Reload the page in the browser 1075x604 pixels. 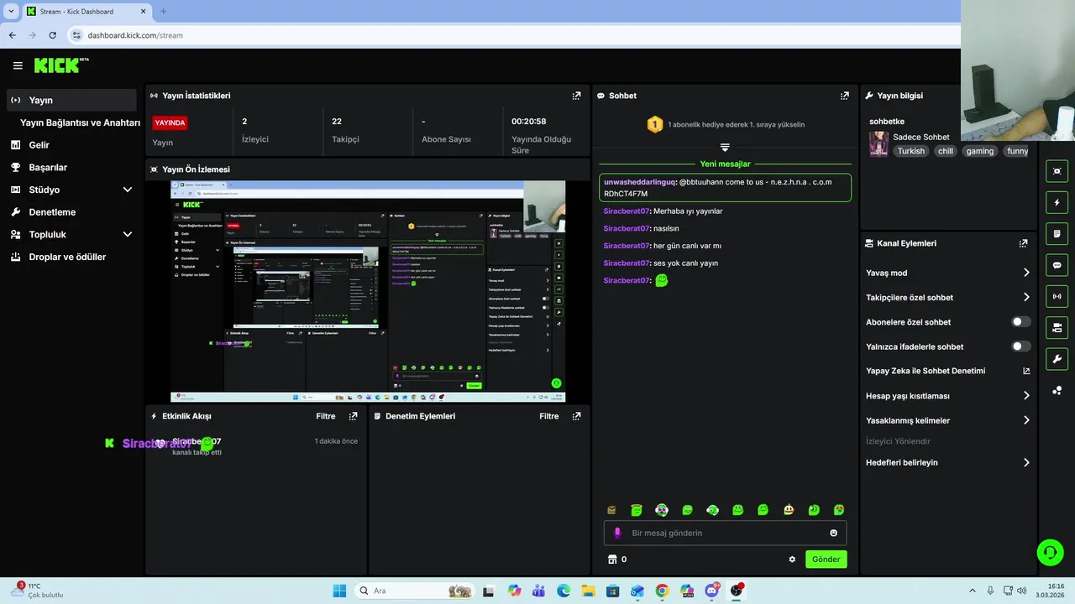(x=52, y=35)
